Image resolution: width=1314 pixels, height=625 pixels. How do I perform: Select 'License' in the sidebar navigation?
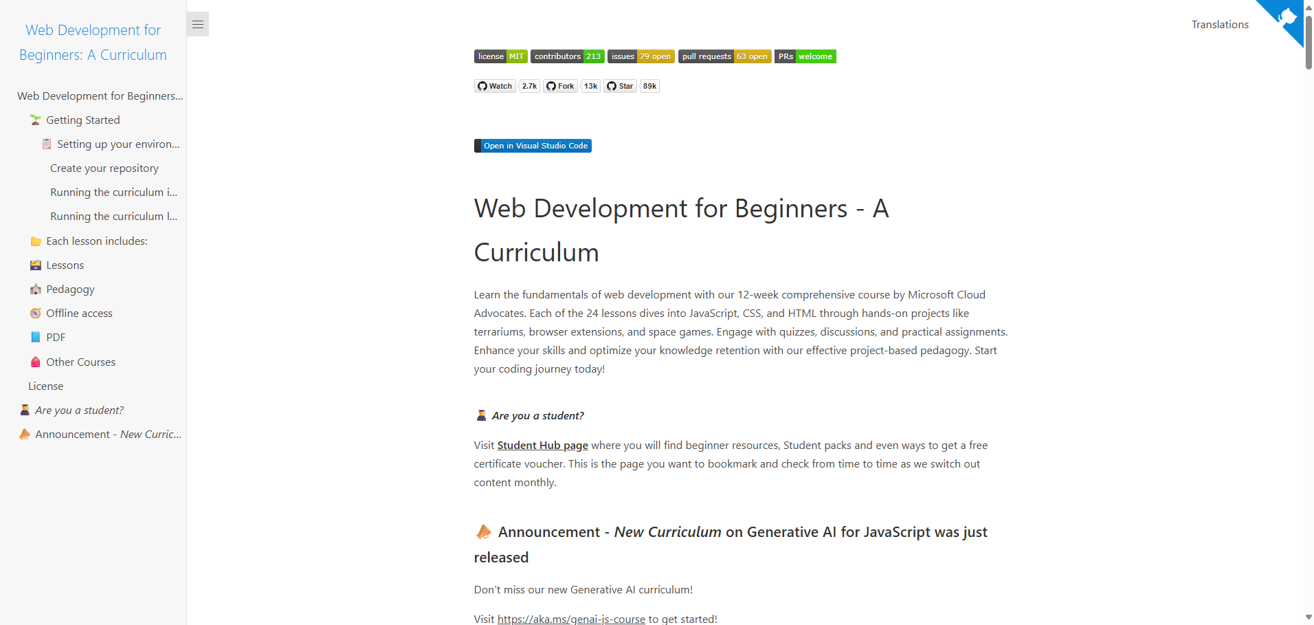45,386
